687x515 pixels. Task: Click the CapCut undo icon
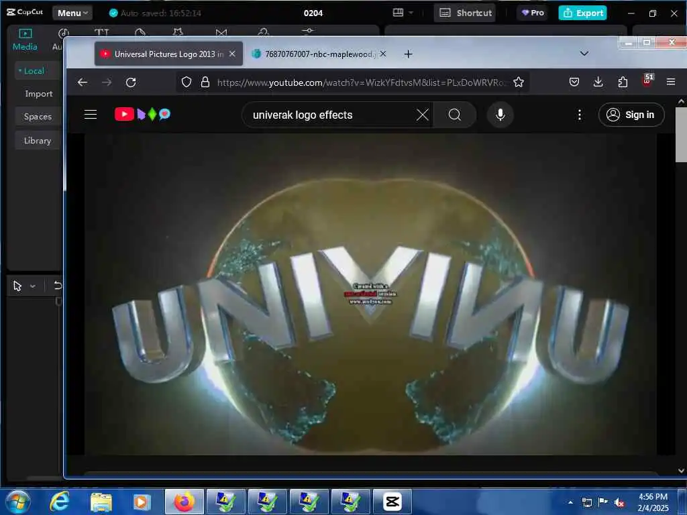pos(58,286)
